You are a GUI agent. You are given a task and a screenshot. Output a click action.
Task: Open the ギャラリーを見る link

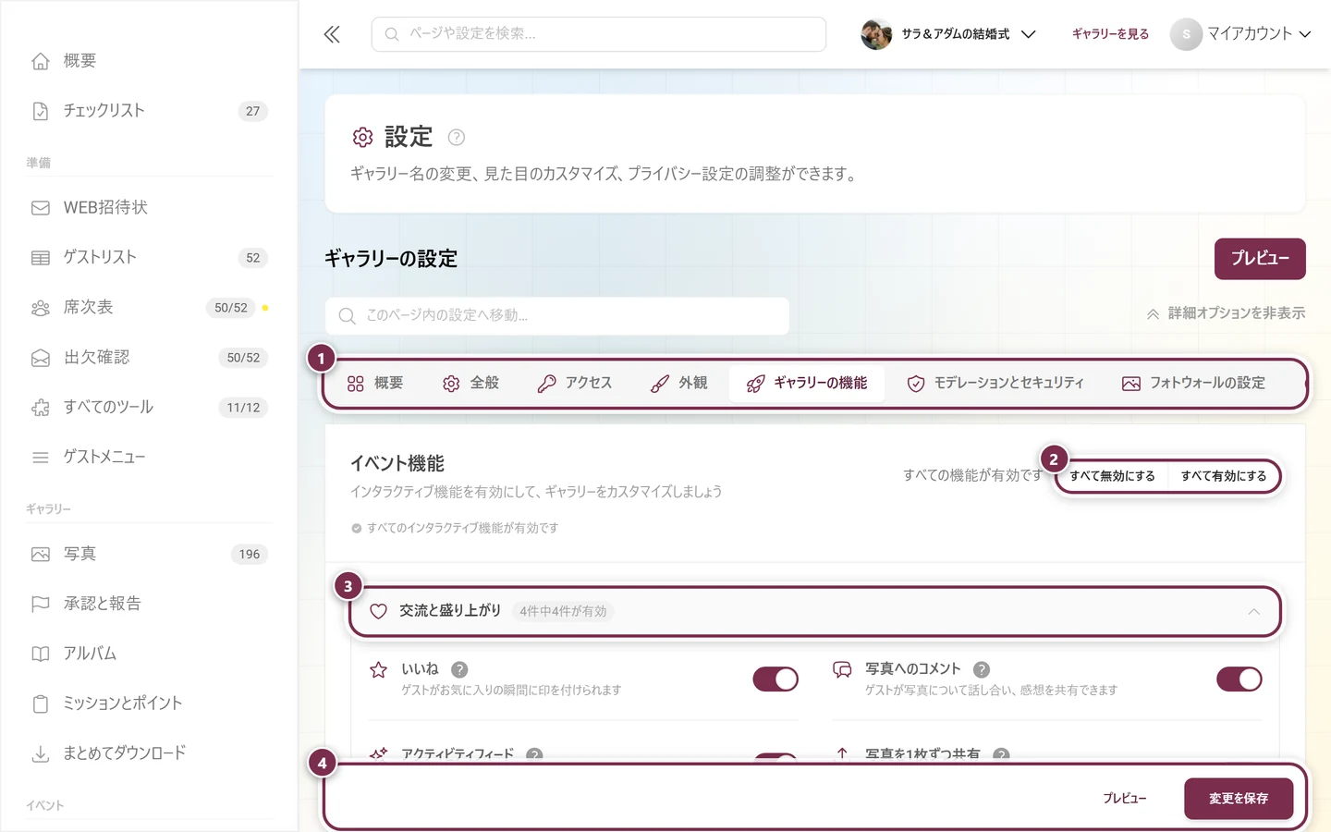pos(1110,34)
